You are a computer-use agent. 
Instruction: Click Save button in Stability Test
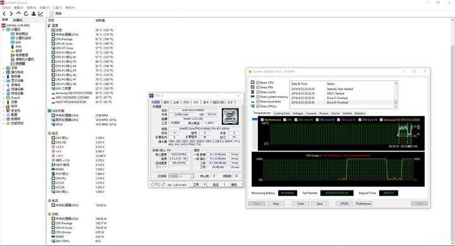pyautogui.click(x=320, y=204)
